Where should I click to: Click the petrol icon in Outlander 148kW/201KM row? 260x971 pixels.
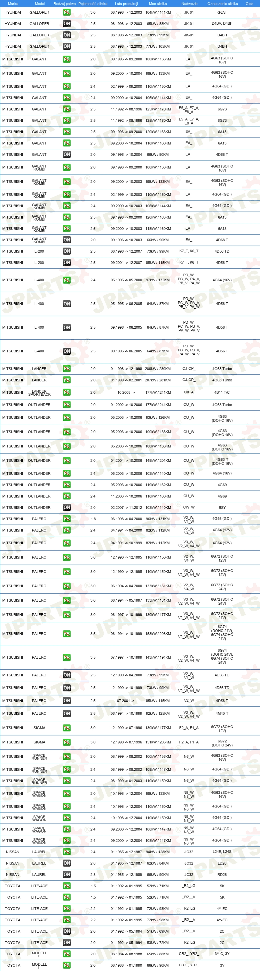66,460
